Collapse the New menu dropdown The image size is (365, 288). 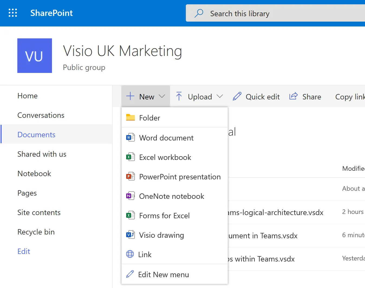tap(146, 96)
